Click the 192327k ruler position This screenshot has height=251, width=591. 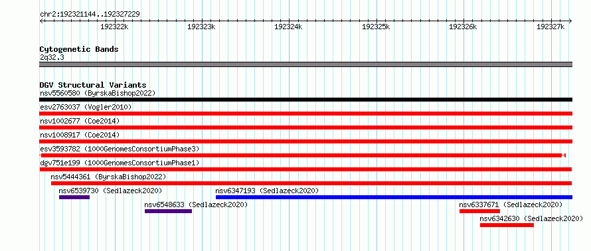(551, 27)
